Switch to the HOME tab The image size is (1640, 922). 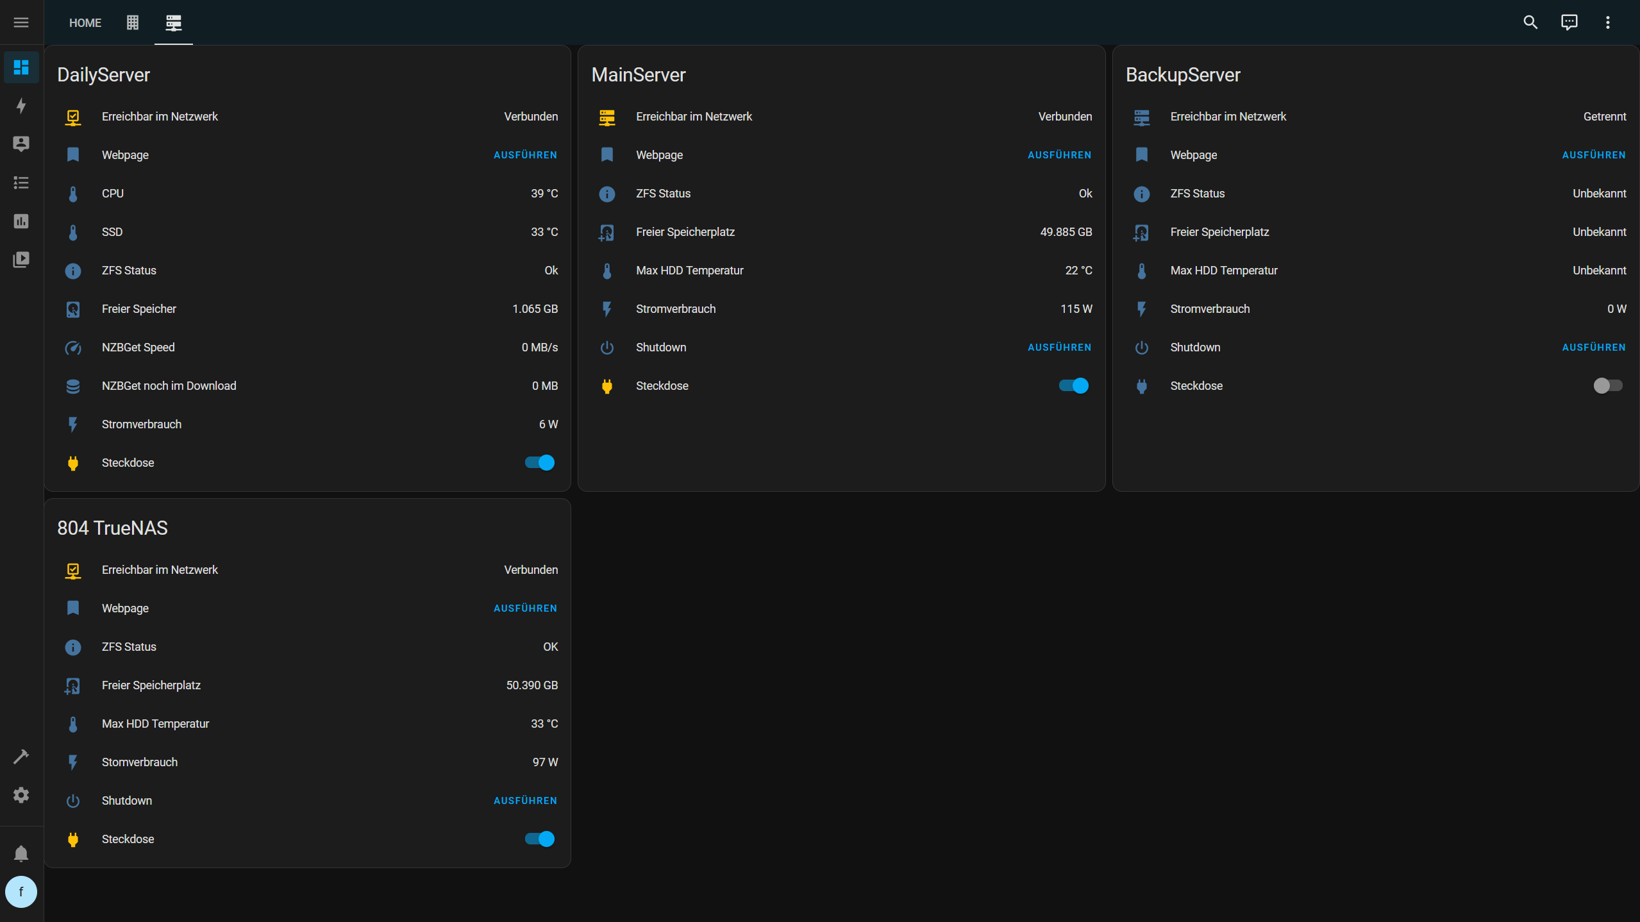point(85,22)
